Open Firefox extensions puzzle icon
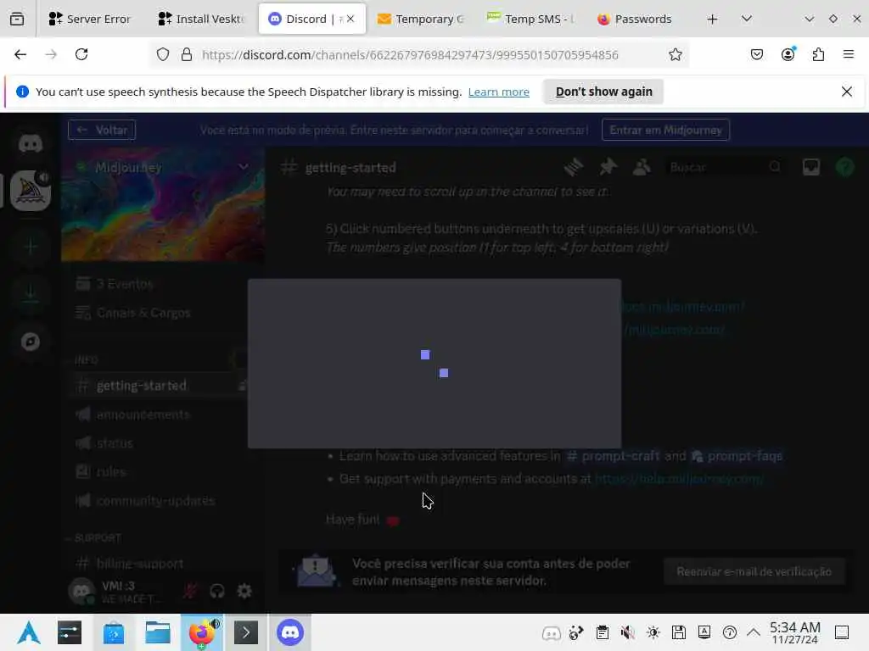Screen dimensions: 869x651 (818, 54)
